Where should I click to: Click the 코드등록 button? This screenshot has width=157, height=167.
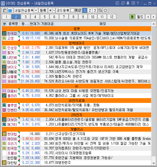point(63,10)
